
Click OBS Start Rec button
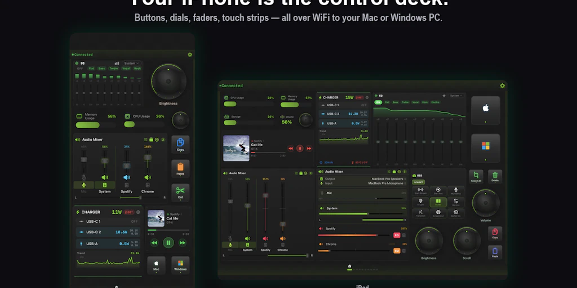pos(438,191)
